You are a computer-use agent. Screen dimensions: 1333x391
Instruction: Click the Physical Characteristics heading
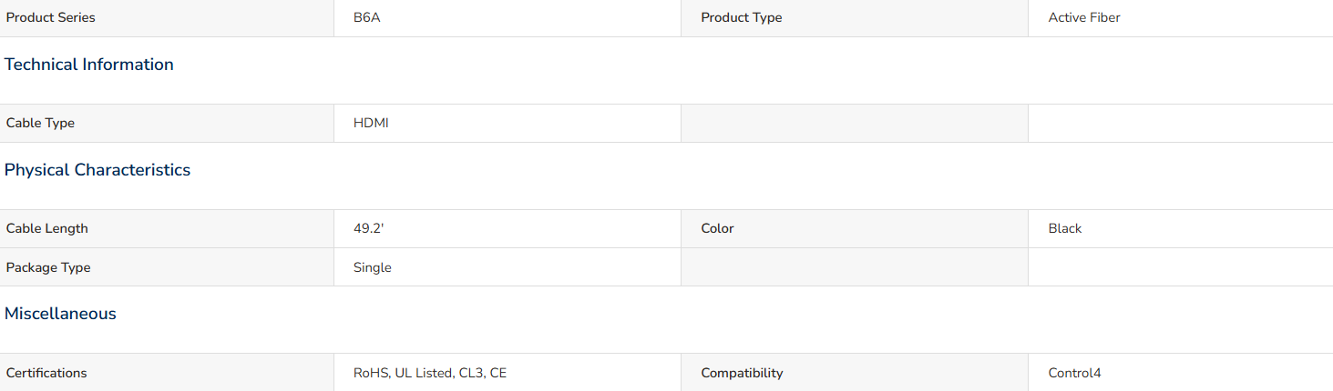pos(97,170)
